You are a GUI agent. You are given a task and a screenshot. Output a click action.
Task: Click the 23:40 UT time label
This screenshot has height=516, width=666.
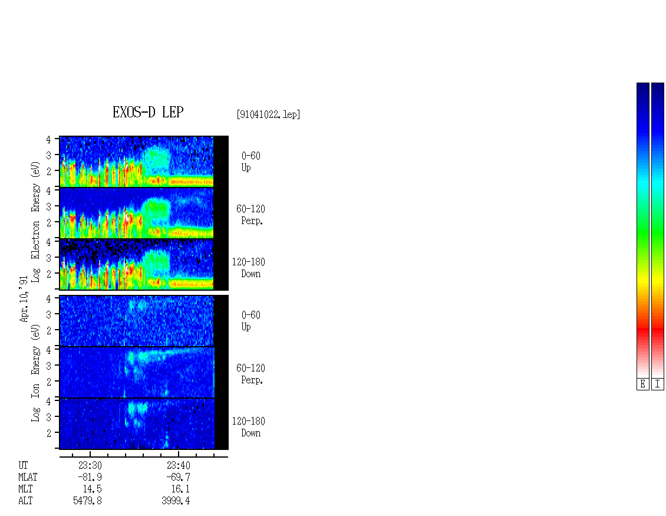click(x=179, y=465)
